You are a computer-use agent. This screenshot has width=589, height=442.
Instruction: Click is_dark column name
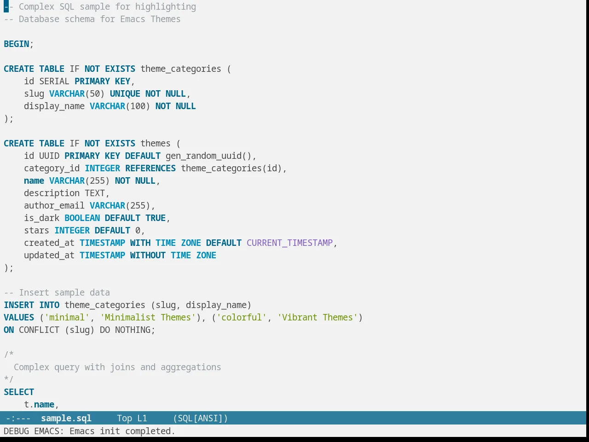[41, 218]
